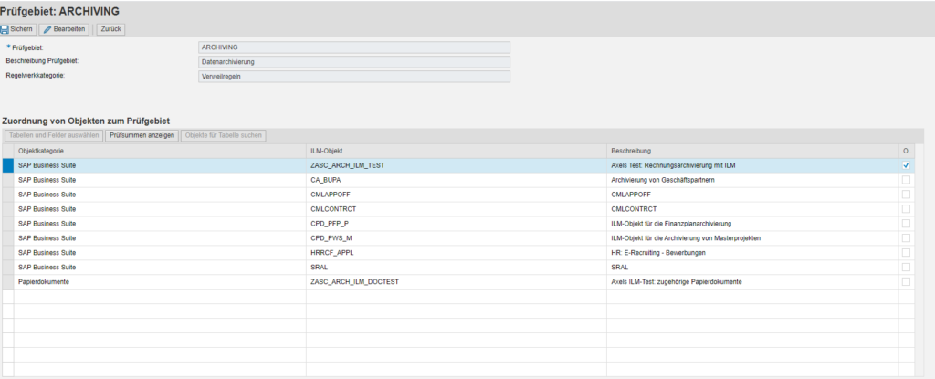Screen dimensions: 935x379
Task: Tick the checkbox for CA_BUPA row
Action: click(x=906, y=180)
